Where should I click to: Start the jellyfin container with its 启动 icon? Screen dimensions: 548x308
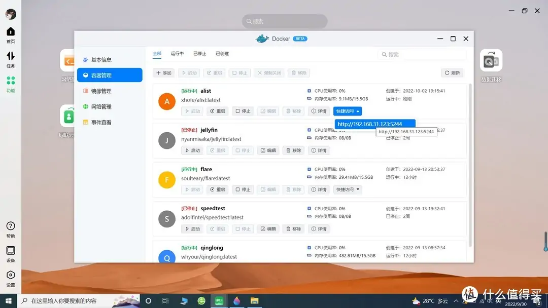192,150
